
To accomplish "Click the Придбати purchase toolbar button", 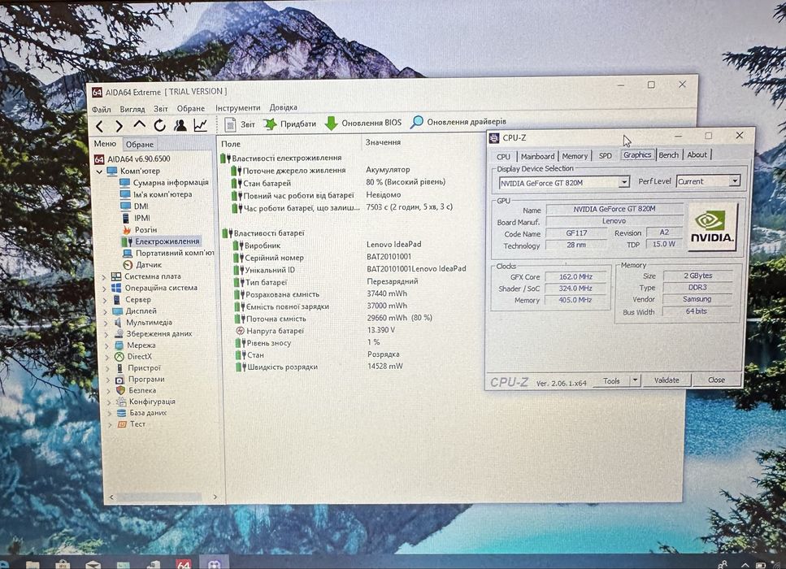I will pyautogui.click(x=289, y=124).
